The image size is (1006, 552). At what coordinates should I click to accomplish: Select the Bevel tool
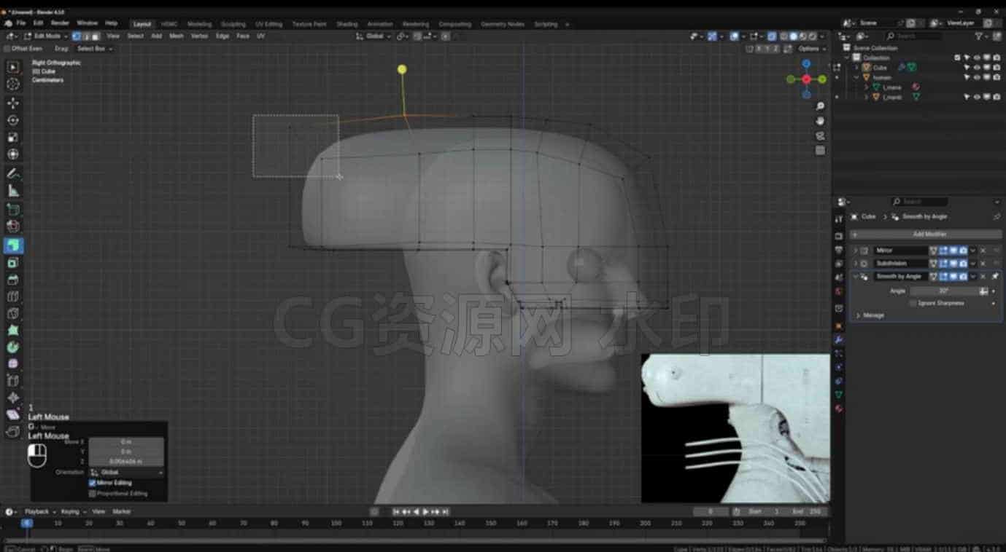13,280
